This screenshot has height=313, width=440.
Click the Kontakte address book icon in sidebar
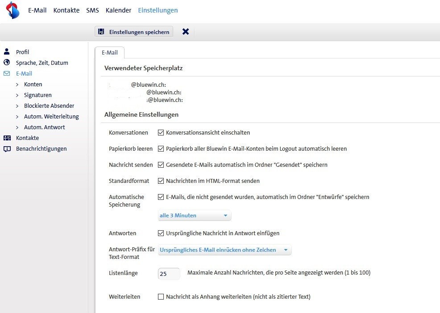[8, 138]
